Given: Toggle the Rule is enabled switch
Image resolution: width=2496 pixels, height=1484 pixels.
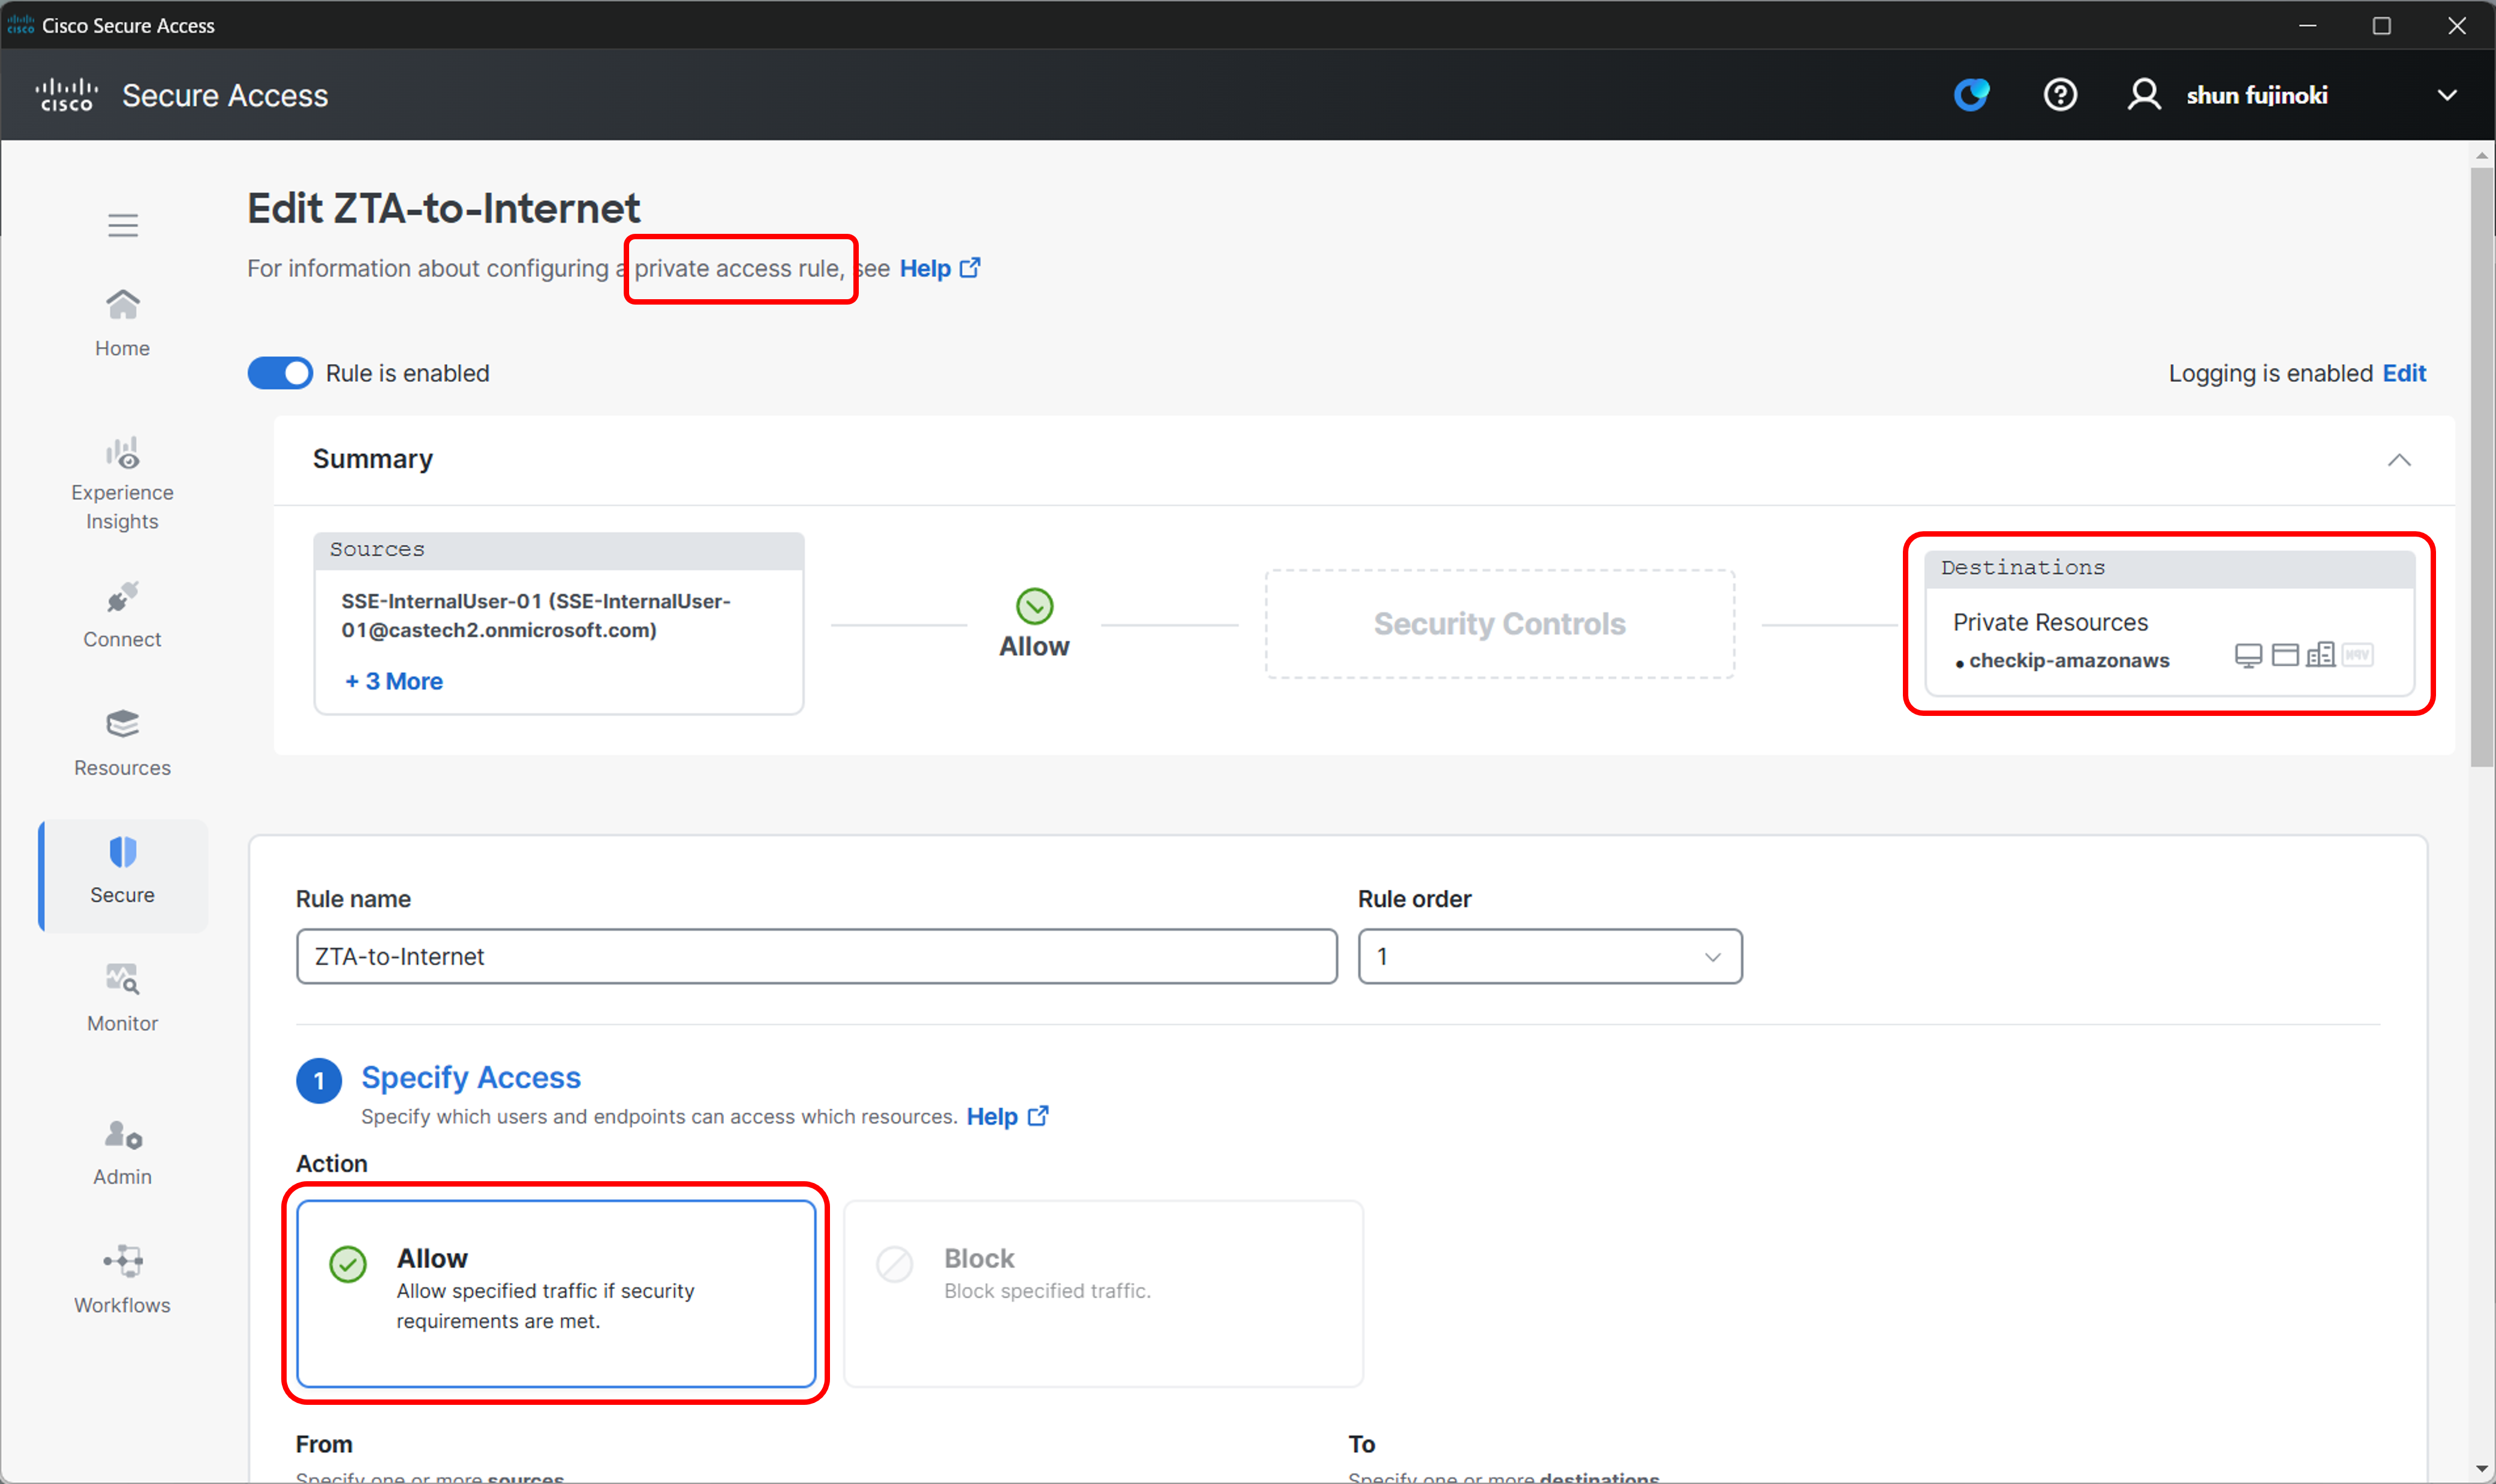Looking at the screenshot, I should tap(280, 373).
